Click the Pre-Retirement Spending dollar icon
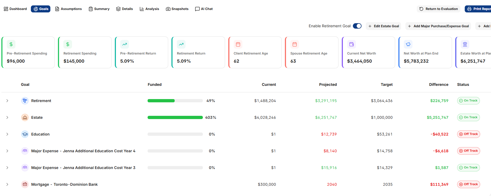Viewport: 491px width, 196px height. (x=11, y=44)
